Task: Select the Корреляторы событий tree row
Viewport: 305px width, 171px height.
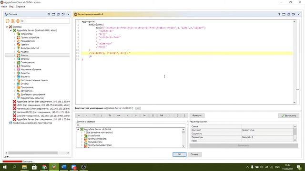Action: [x=32, y=98]
